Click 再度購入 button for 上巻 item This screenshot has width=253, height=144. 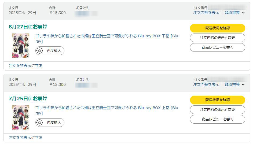(50, 123)
